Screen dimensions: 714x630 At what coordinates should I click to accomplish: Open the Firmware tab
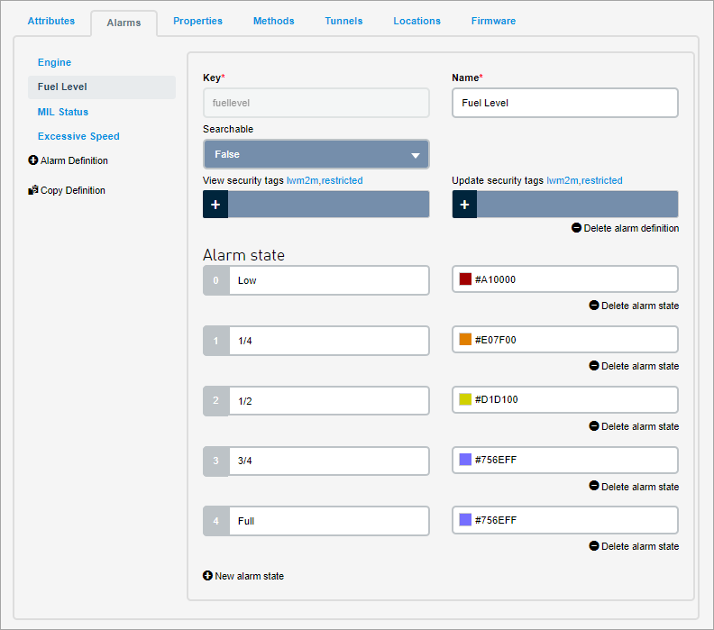[494, 21]
